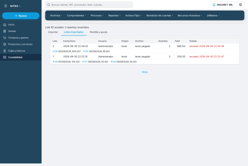248x166 pixels.
Task: Open Ventas section in sidebar
Action: point(21,31)
